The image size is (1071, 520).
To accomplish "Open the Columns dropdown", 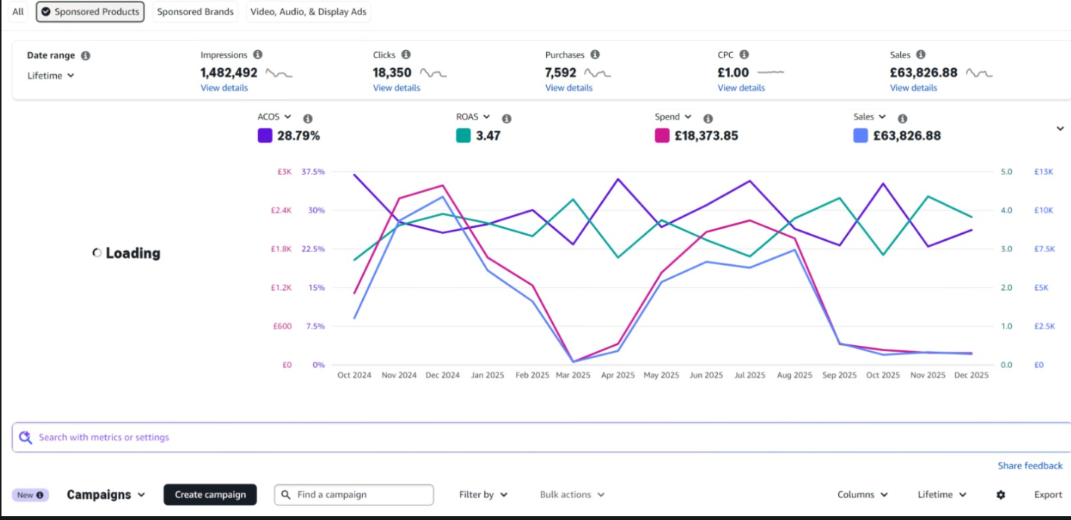I will pyautogui.click(x=861, y=494).
